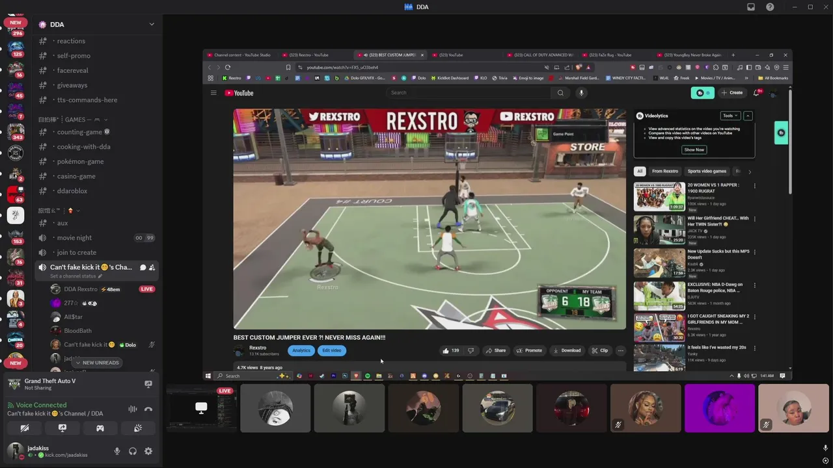833x468 pixels.
Task: Invite people to Can't fake kick it's channel
Action: tap(152, 267)
